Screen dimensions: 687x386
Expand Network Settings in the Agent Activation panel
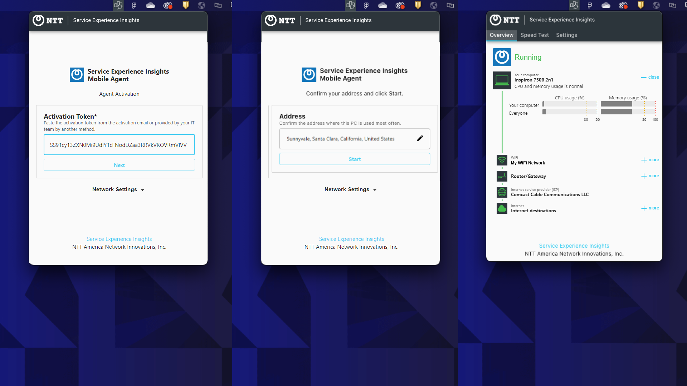118,189
